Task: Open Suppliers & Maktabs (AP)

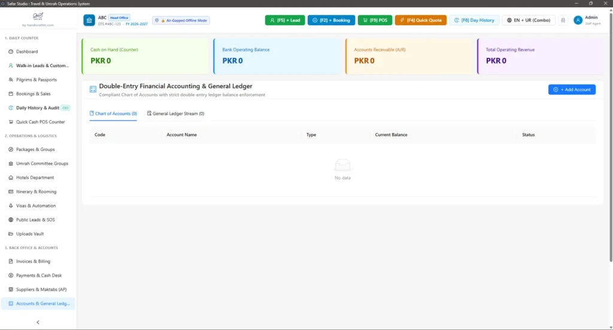Action: point(38,289)
